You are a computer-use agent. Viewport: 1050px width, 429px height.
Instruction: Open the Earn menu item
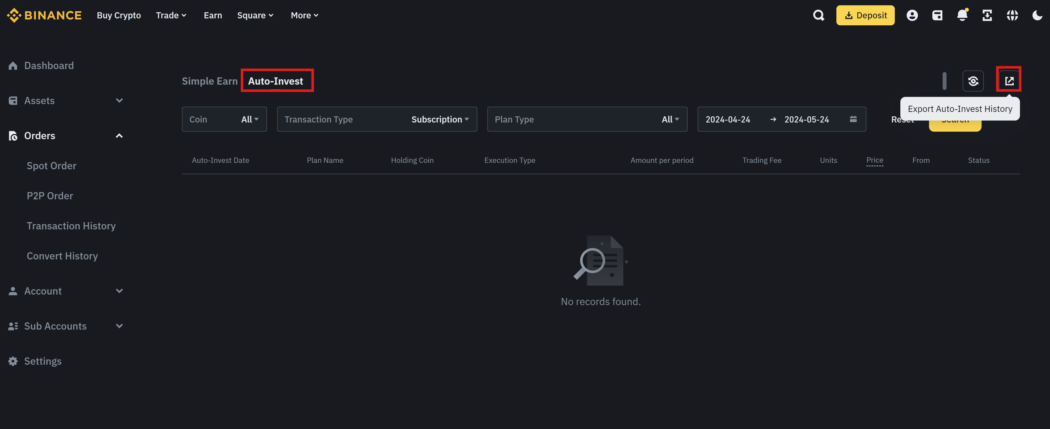point(213,15)
